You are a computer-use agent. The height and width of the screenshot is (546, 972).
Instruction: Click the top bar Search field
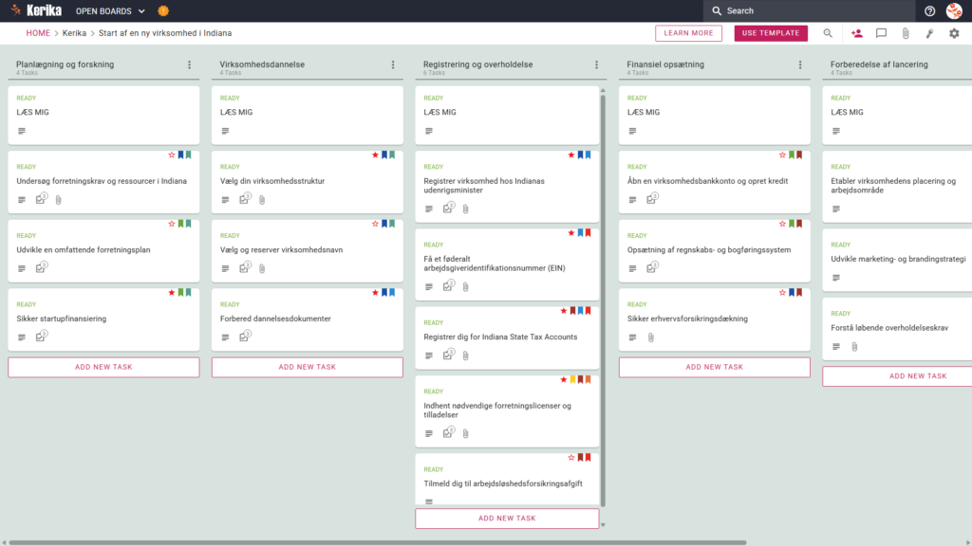pos(809,10)
